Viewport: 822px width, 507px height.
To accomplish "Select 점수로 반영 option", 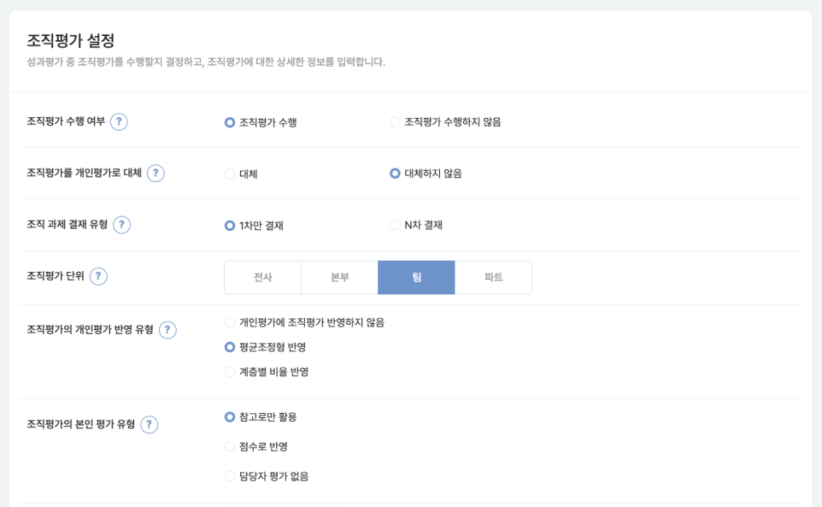I will [256, 447].
